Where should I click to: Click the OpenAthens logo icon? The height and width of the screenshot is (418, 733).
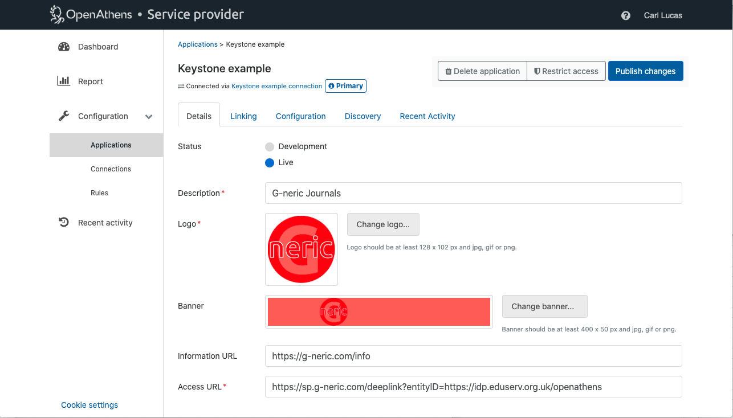pos(56,15)
